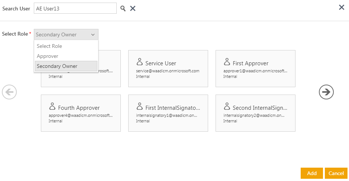Close the dialog using top-right X

[x=341, y=7]
